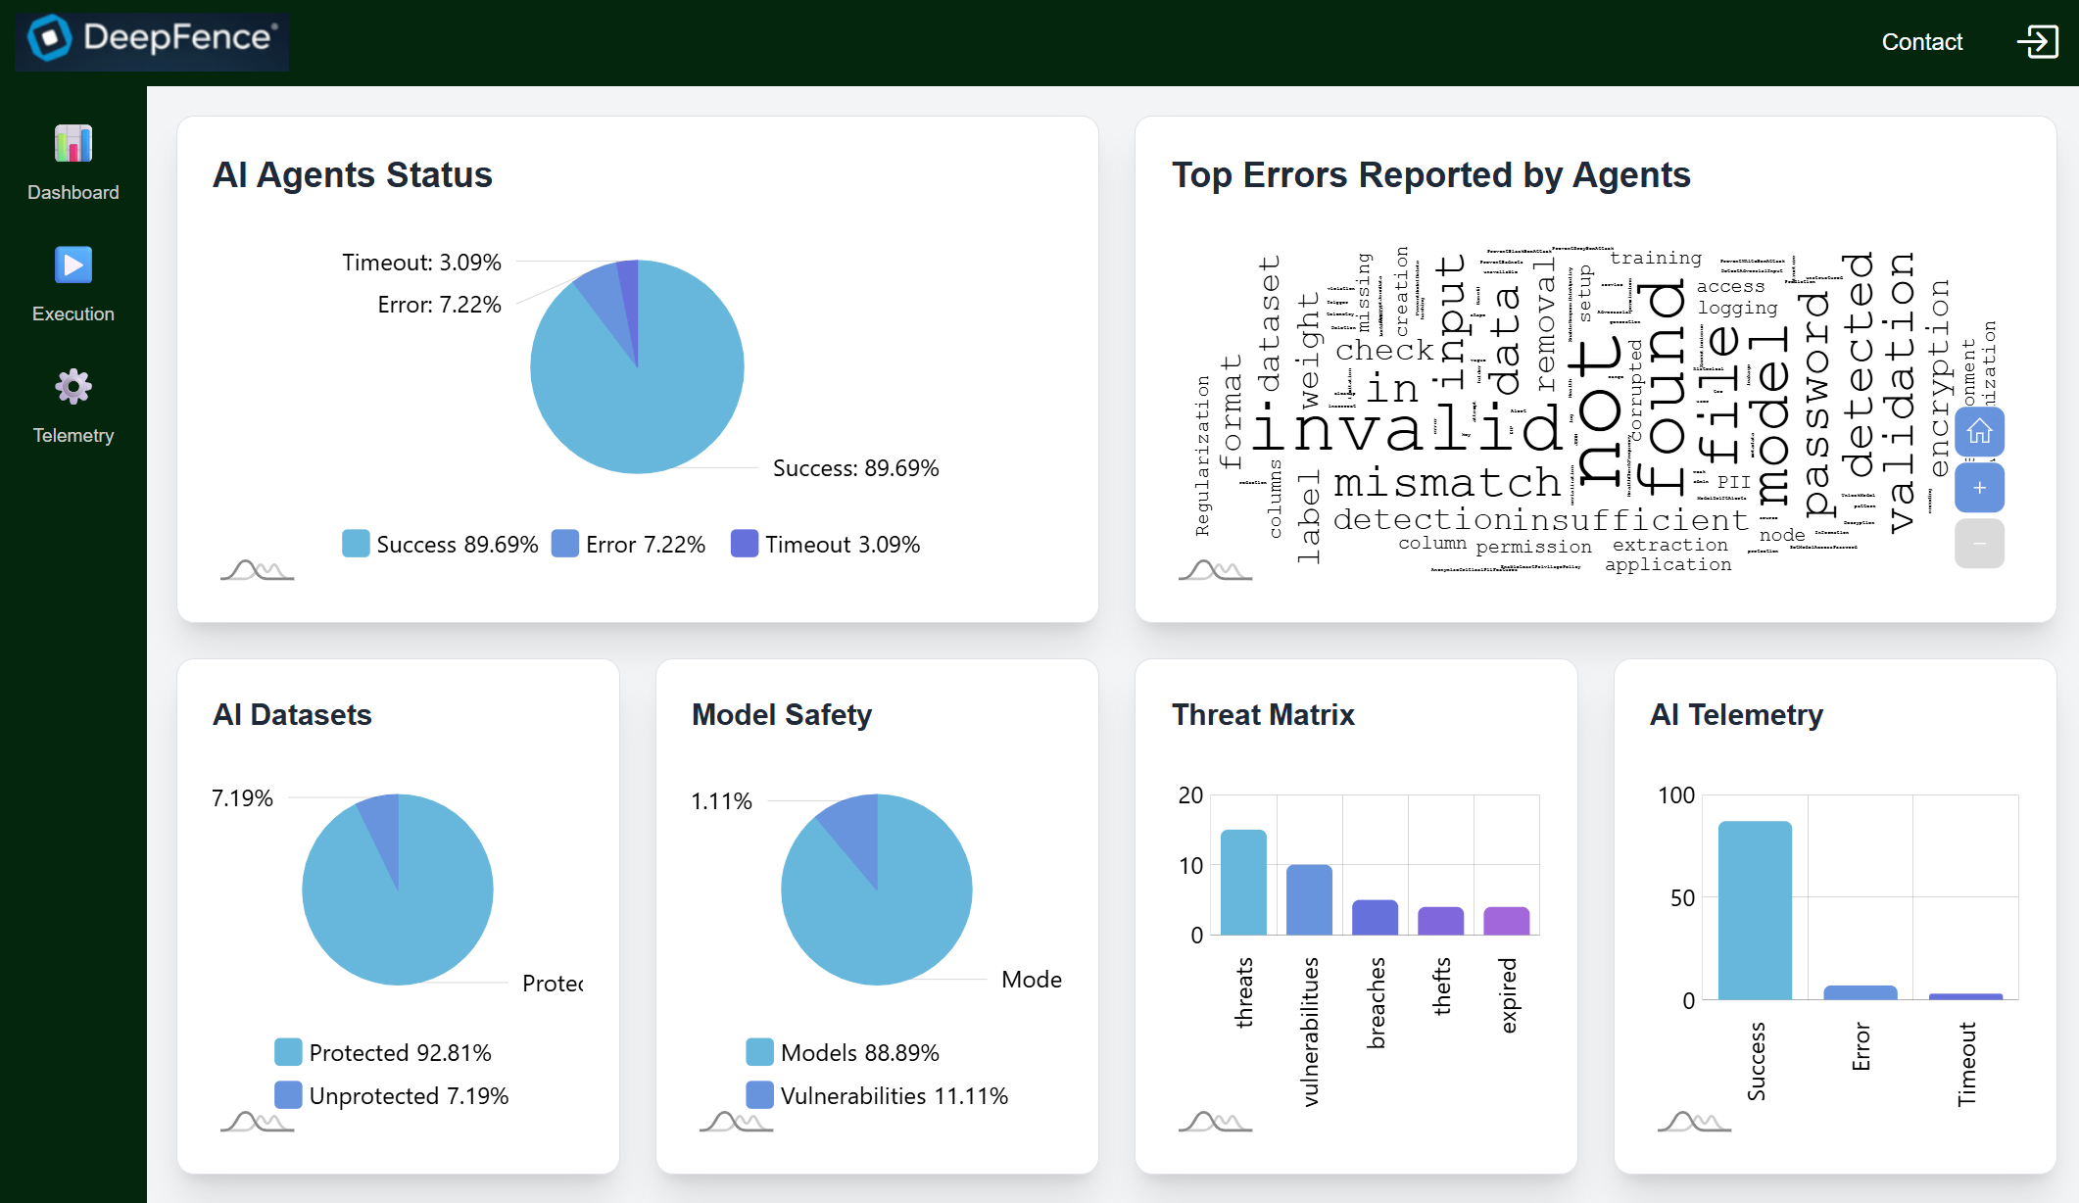Click the Success bar in AI Telemetry

[1755, 909]
